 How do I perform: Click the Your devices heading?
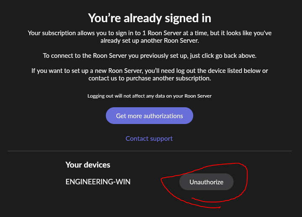pyautogui.click(x=88, y=165)
